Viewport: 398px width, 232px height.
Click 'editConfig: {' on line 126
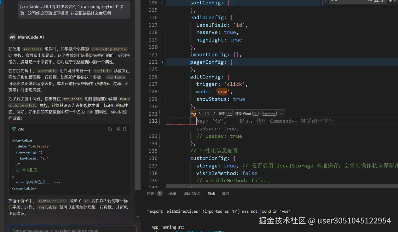(210, 77)
